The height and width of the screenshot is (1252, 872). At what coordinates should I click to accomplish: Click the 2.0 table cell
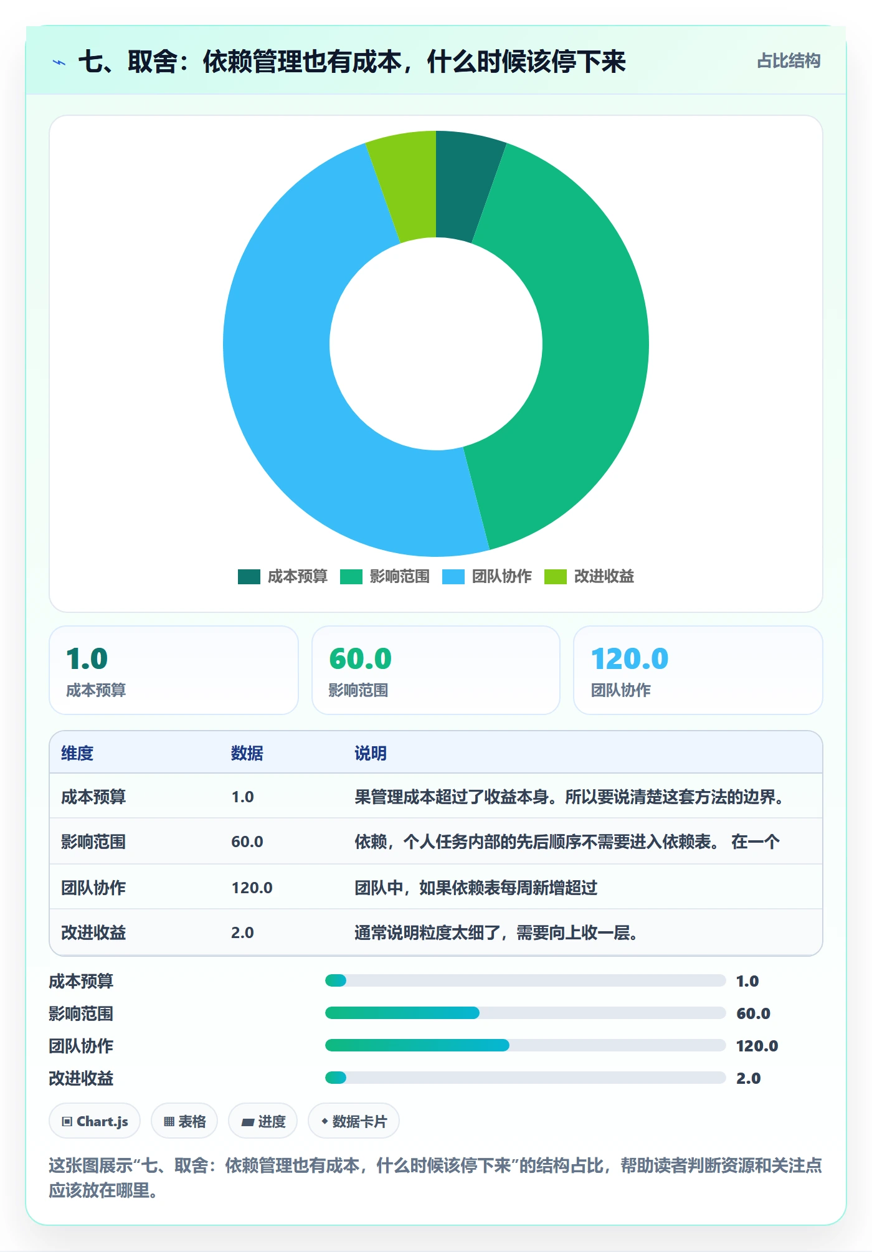[242, 932]
